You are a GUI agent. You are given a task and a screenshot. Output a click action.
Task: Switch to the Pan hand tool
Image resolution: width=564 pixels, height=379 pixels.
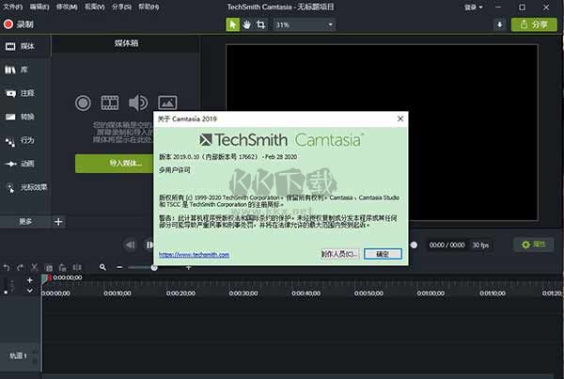[x=246, y=24]
